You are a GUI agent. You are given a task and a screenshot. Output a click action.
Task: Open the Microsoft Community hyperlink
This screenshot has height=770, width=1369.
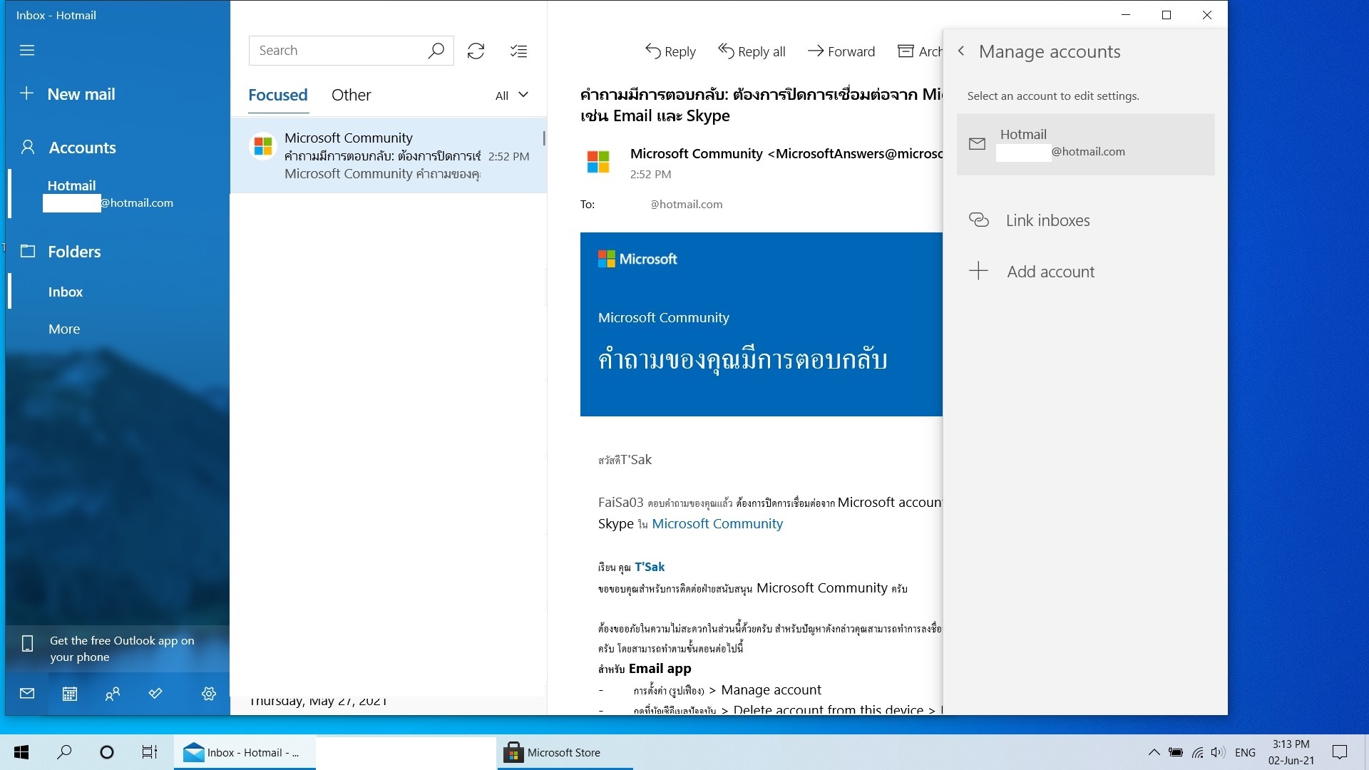tap(717, 524)
